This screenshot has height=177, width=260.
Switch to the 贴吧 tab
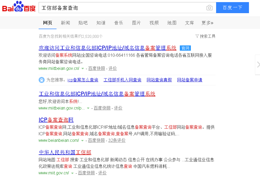click(x=83, y=23)
